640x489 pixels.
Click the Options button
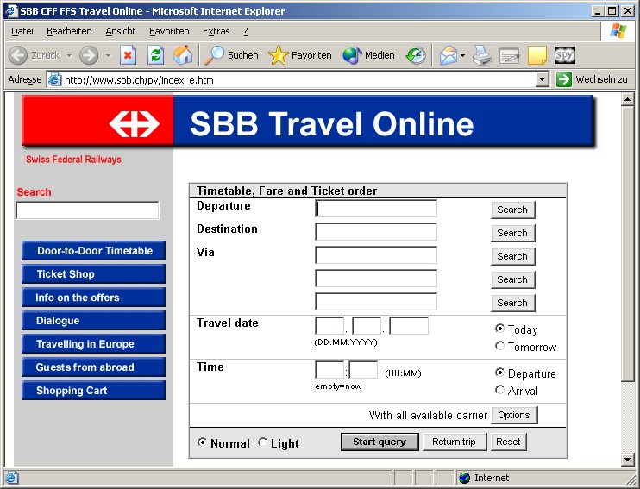(x=514, y=415)
